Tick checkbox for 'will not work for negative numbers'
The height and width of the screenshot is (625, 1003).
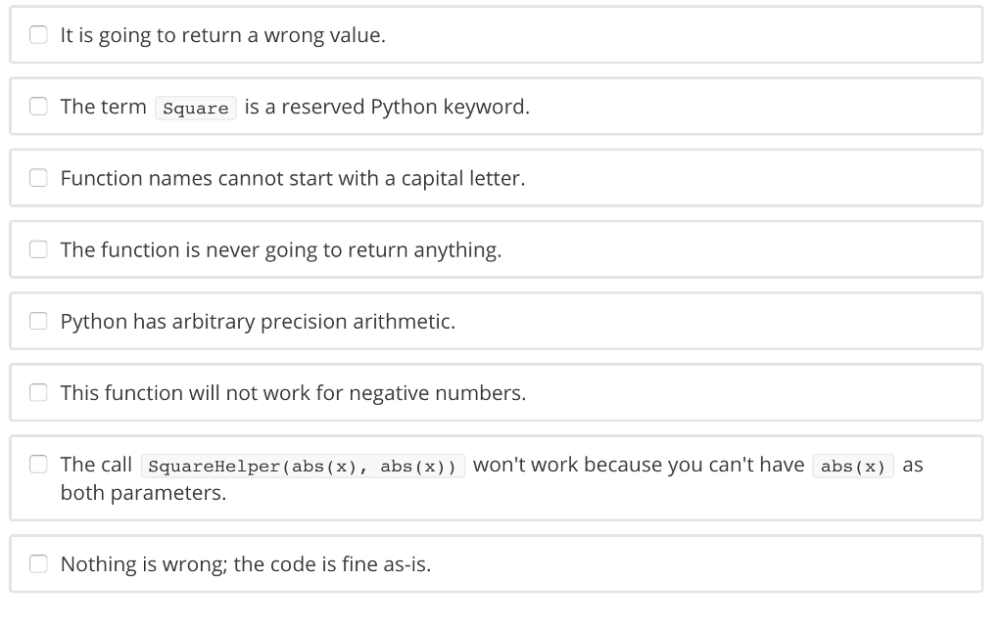point(38,392)
